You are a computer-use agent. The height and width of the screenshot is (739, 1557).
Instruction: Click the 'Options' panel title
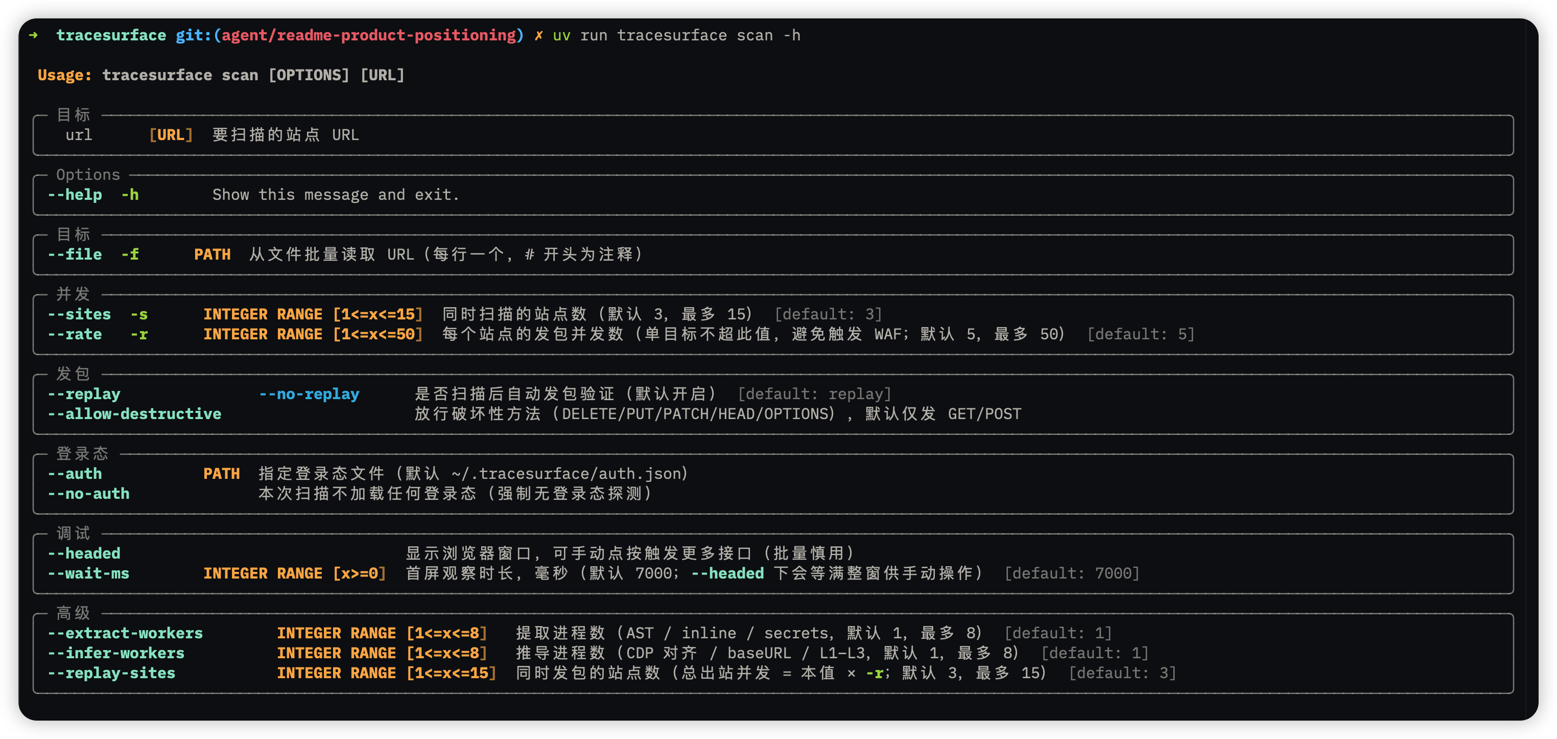coord(88,175)
